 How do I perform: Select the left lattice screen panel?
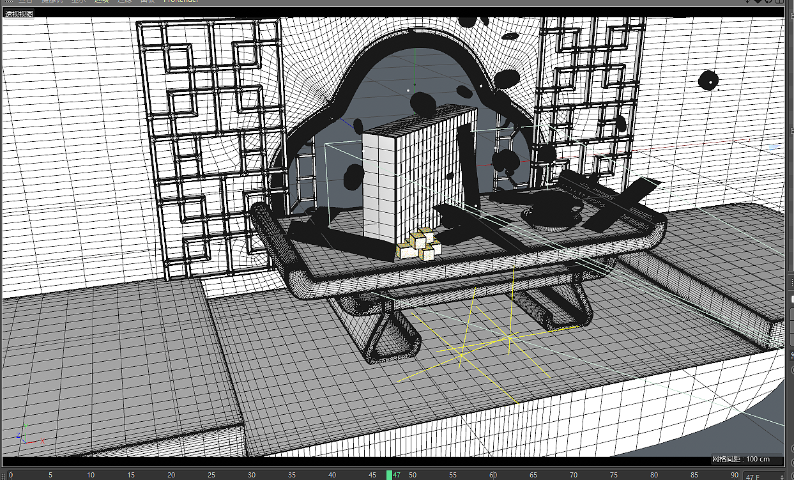click(x=212, y=148)
